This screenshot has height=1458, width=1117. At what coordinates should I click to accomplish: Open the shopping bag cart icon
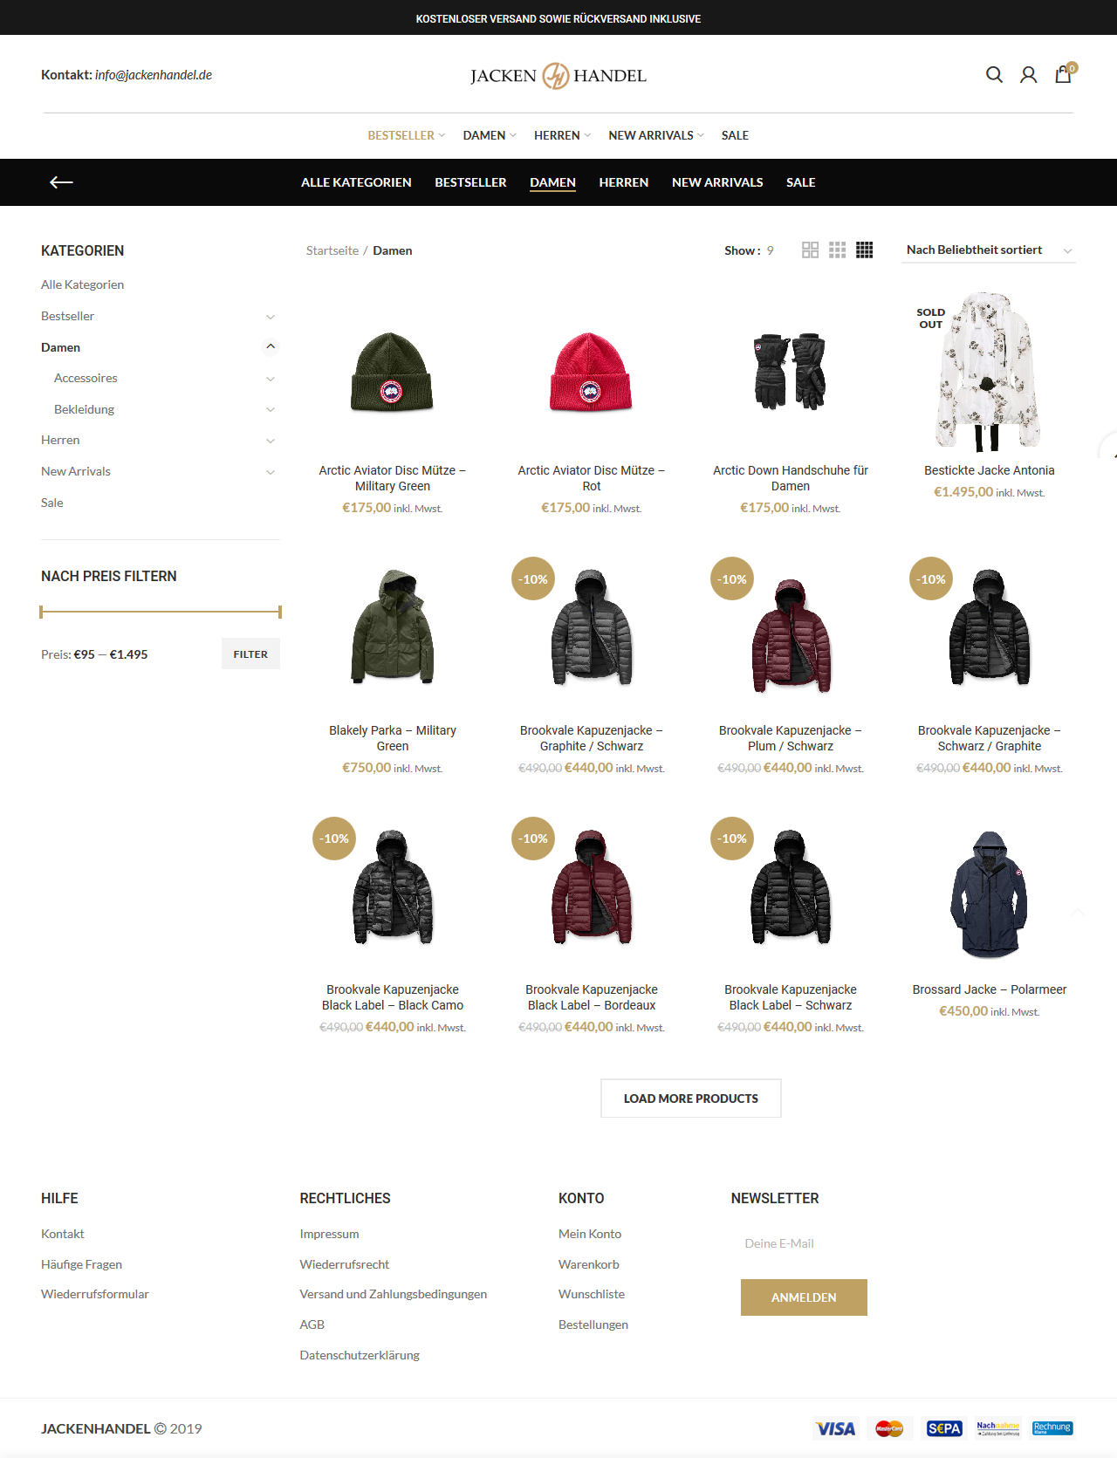tap(1063, 75)
